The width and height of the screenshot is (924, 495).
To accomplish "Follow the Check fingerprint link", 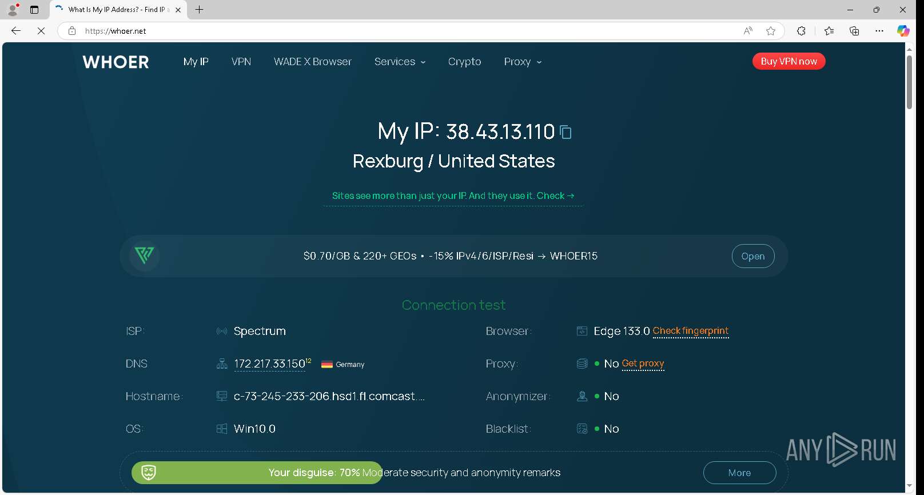I will coord(691,331).
